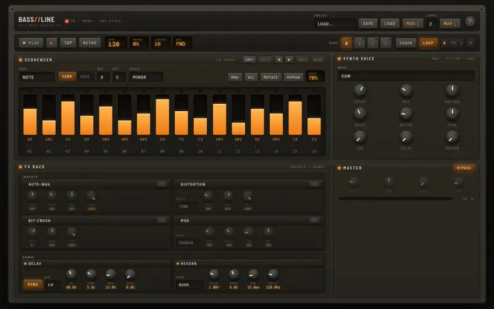
Task: Shift pattern left with left arrow icon
Action: 279,59
